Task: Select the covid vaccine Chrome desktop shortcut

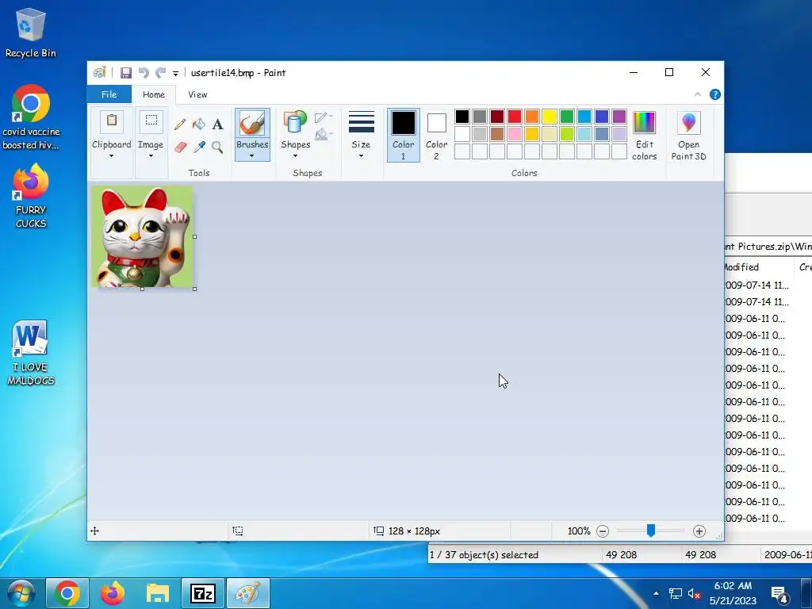Action: pyautogui.click(x=31, y=117)
